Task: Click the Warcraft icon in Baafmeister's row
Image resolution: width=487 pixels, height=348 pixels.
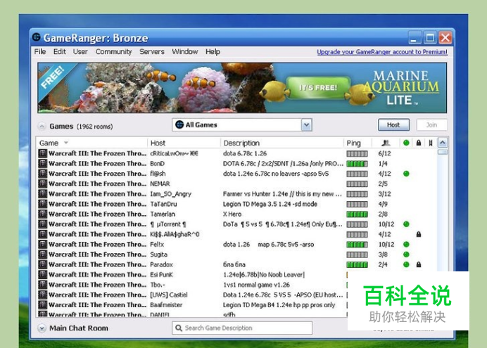Action: pyautogui.click(x=42, y=305)
